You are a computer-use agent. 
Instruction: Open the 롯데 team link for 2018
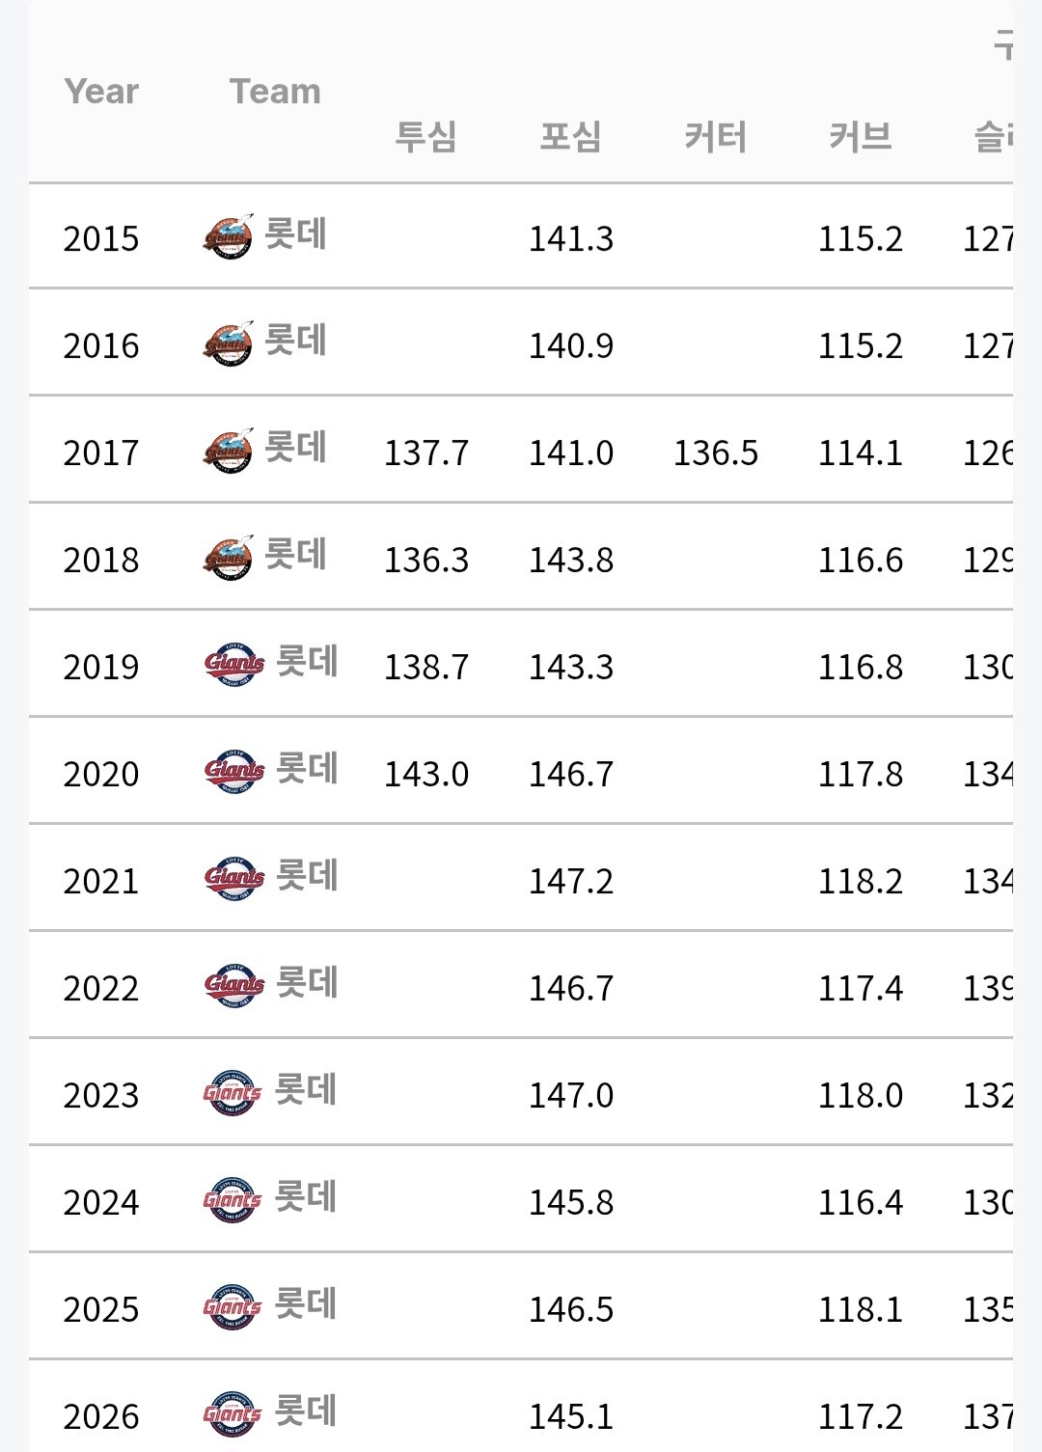[296, 556]
